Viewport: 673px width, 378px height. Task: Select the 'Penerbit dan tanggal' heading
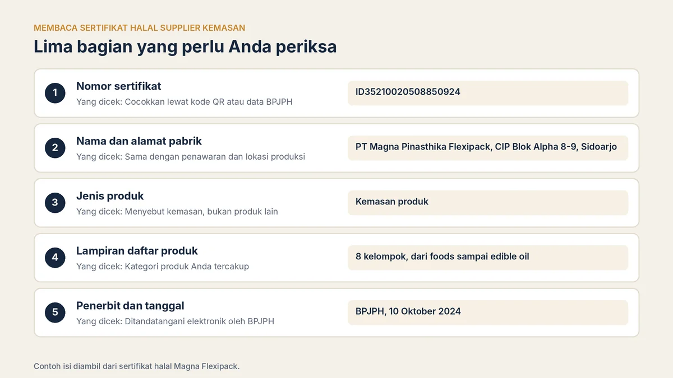point(130,306)
